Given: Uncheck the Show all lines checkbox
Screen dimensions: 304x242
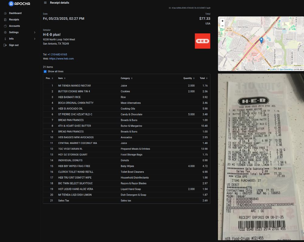Looking at the screenshot, I should (45, 71).
